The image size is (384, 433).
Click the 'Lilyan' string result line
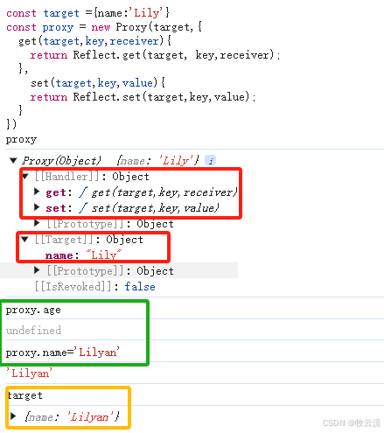pos(29,374)
